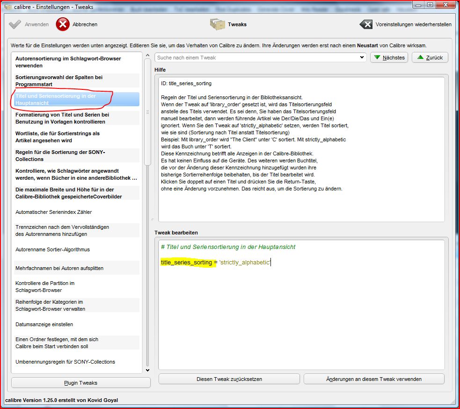
Task: Select Reihenfolge der Kategorien im Schlagwort-Browser
Action: click(x=77, y=306)
